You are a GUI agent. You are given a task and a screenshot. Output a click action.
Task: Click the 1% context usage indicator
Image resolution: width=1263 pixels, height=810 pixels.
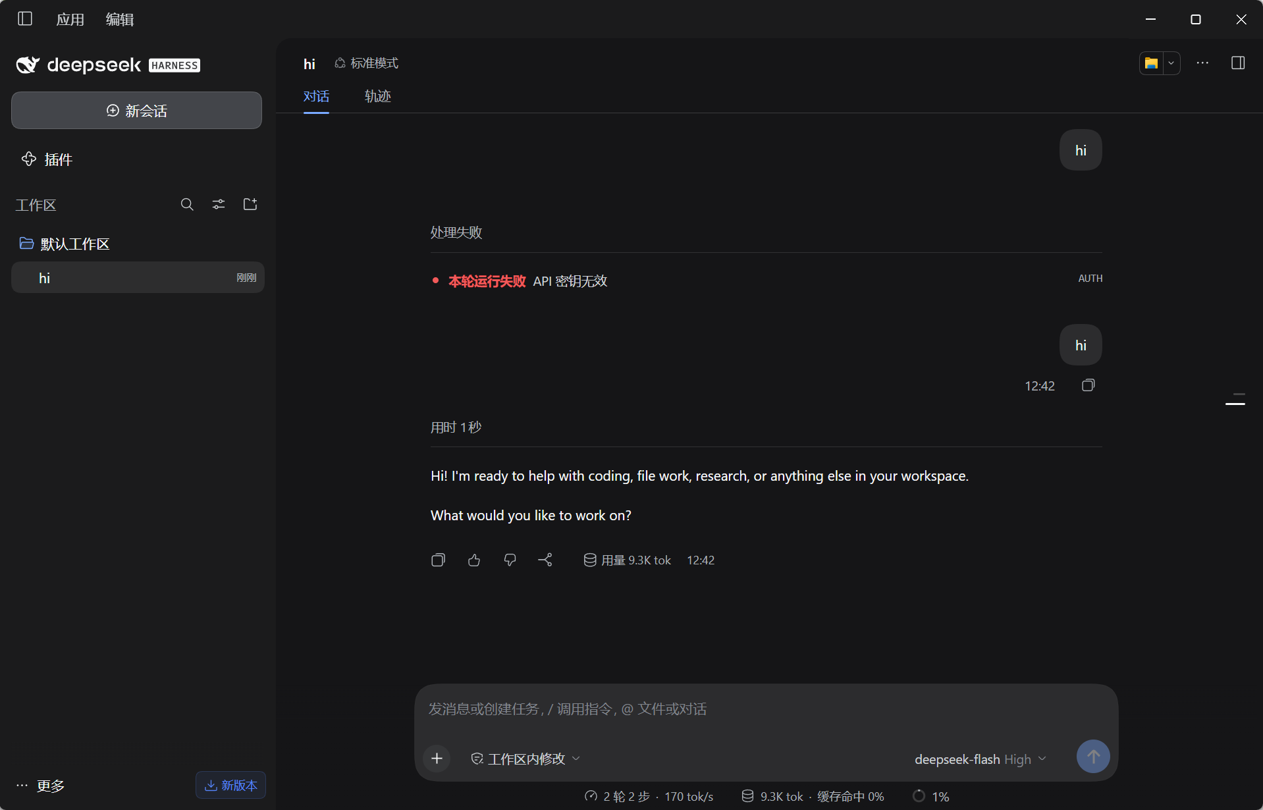(931, 796)
